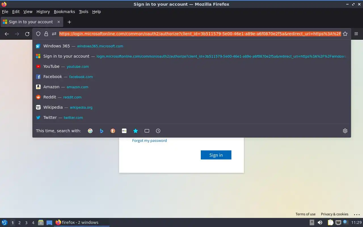Image resolution: width=363 pixels, height=227 pixels.
Task: Open the File menu
Action: click(5, 12)
